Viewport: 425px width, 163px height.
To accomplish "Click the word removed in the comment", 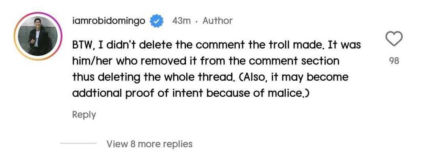I will click(158, 61).
